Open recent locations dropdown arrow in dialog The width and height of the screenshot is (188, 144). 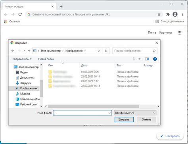(x=25, y=51)
